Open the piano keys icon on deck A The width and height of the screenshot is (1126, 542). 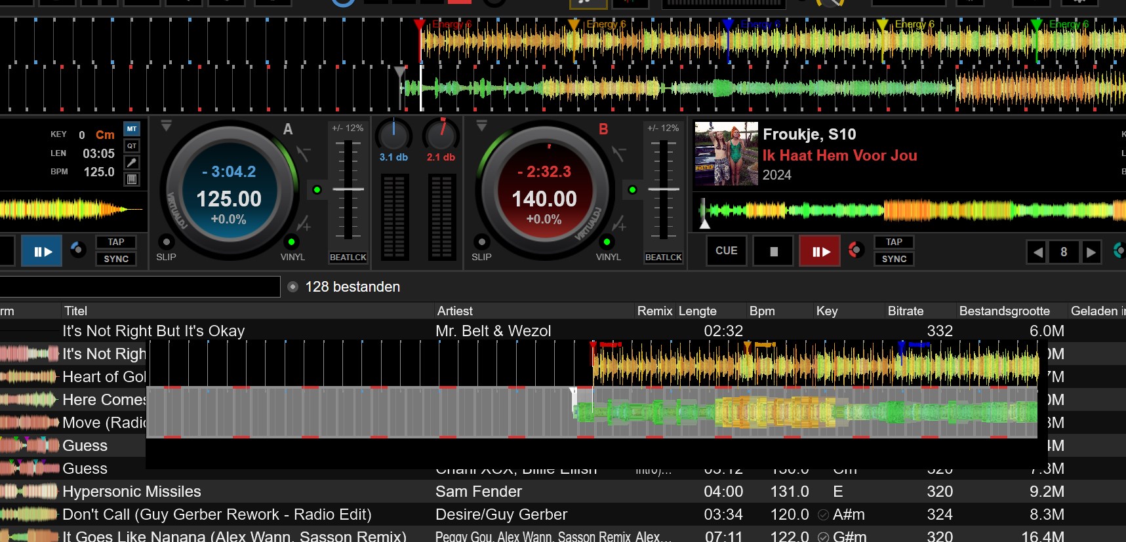[132, 179]
